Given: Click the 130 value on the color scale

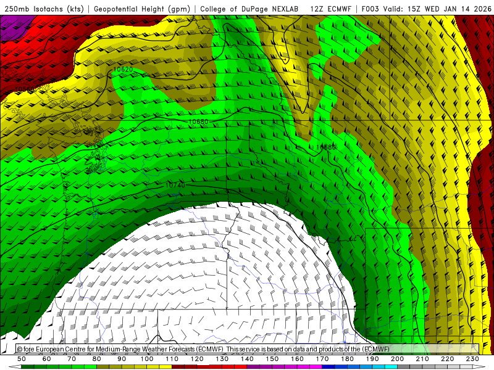Looking at the screenshot, I should (222, 359).
